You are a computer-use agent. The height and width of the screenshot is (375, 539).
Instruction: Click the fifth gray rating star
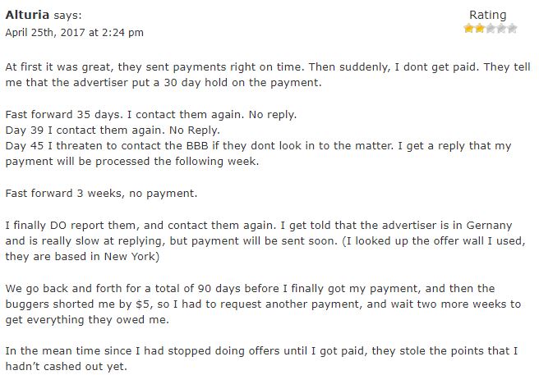512,28
